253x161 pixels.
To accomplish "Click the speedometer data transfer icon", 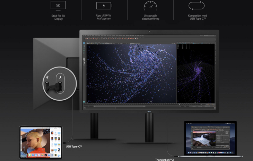I will pos(150,6).
